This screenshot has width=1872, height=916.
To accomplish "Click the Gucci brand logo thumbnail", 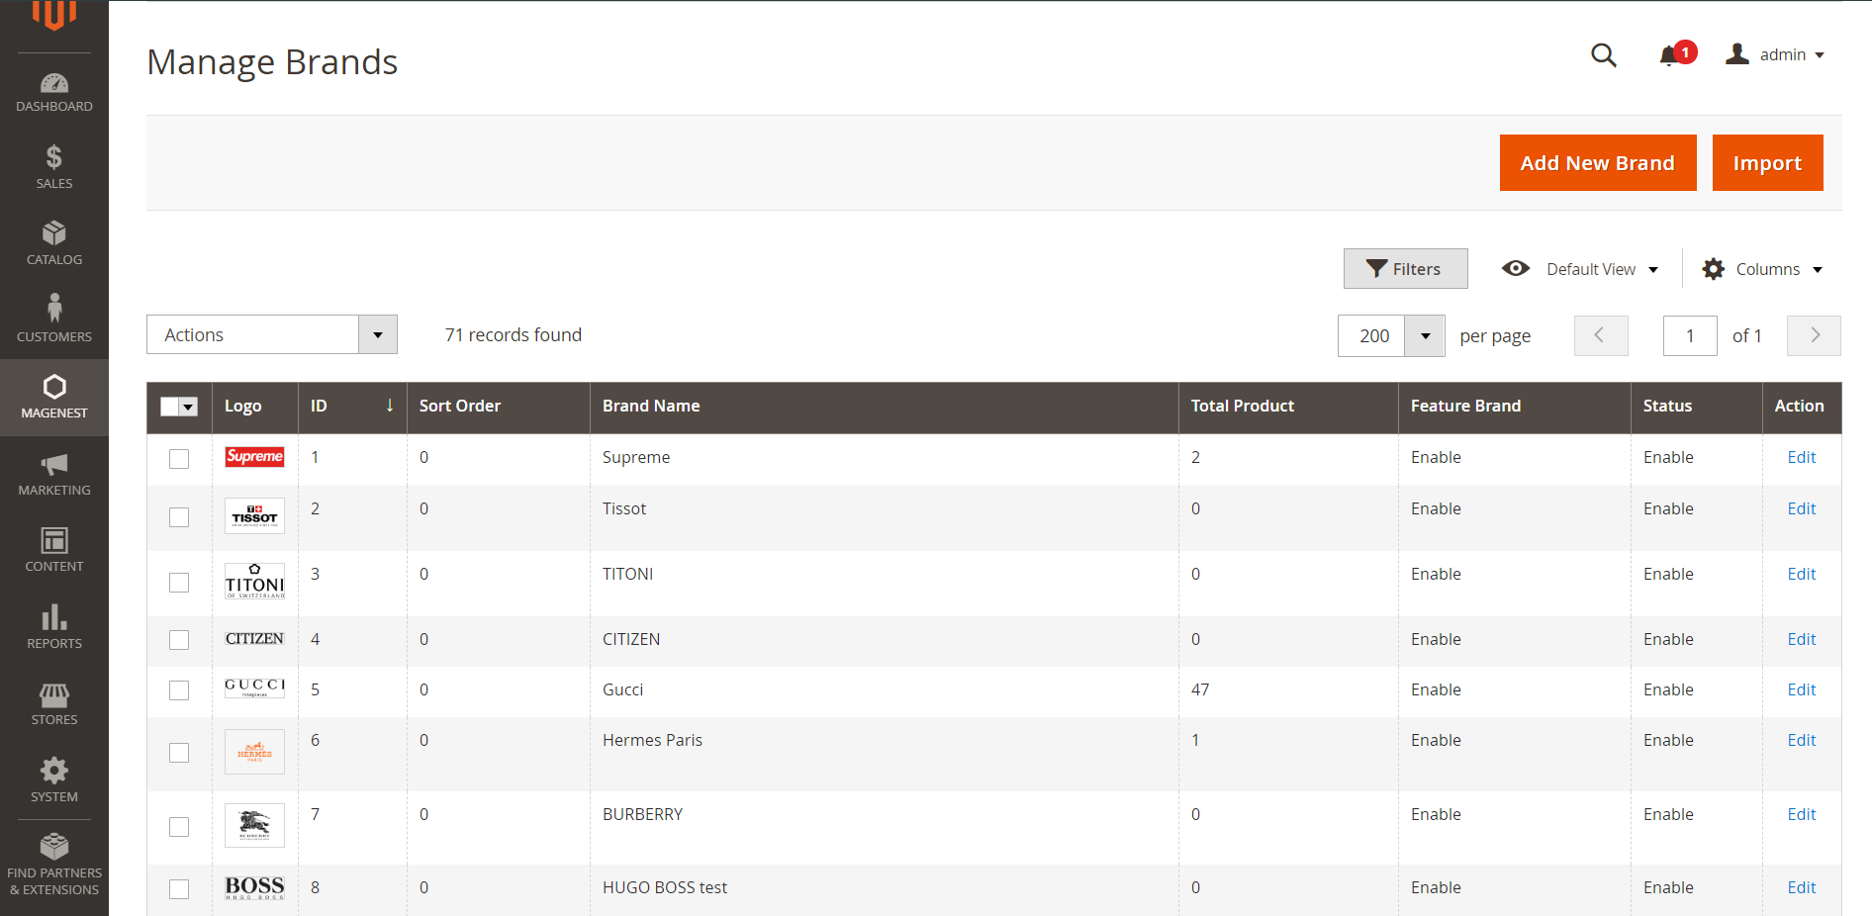I will pyautogui.click(x=254, y=687).
